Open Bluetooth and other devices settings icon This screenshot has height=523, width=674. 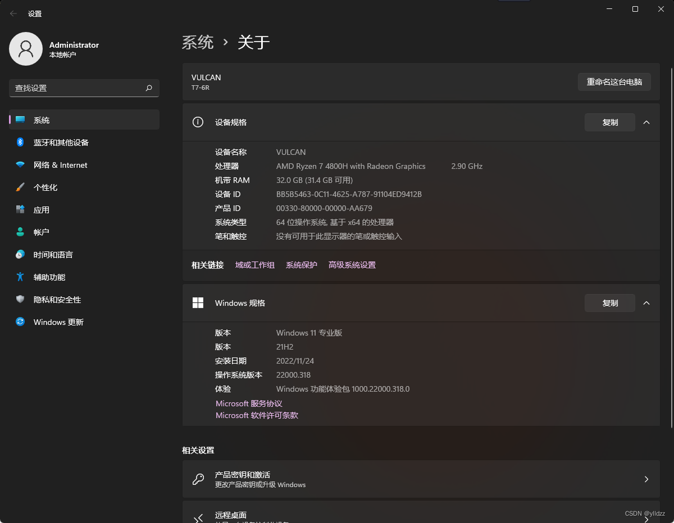(x=20, y=143)
